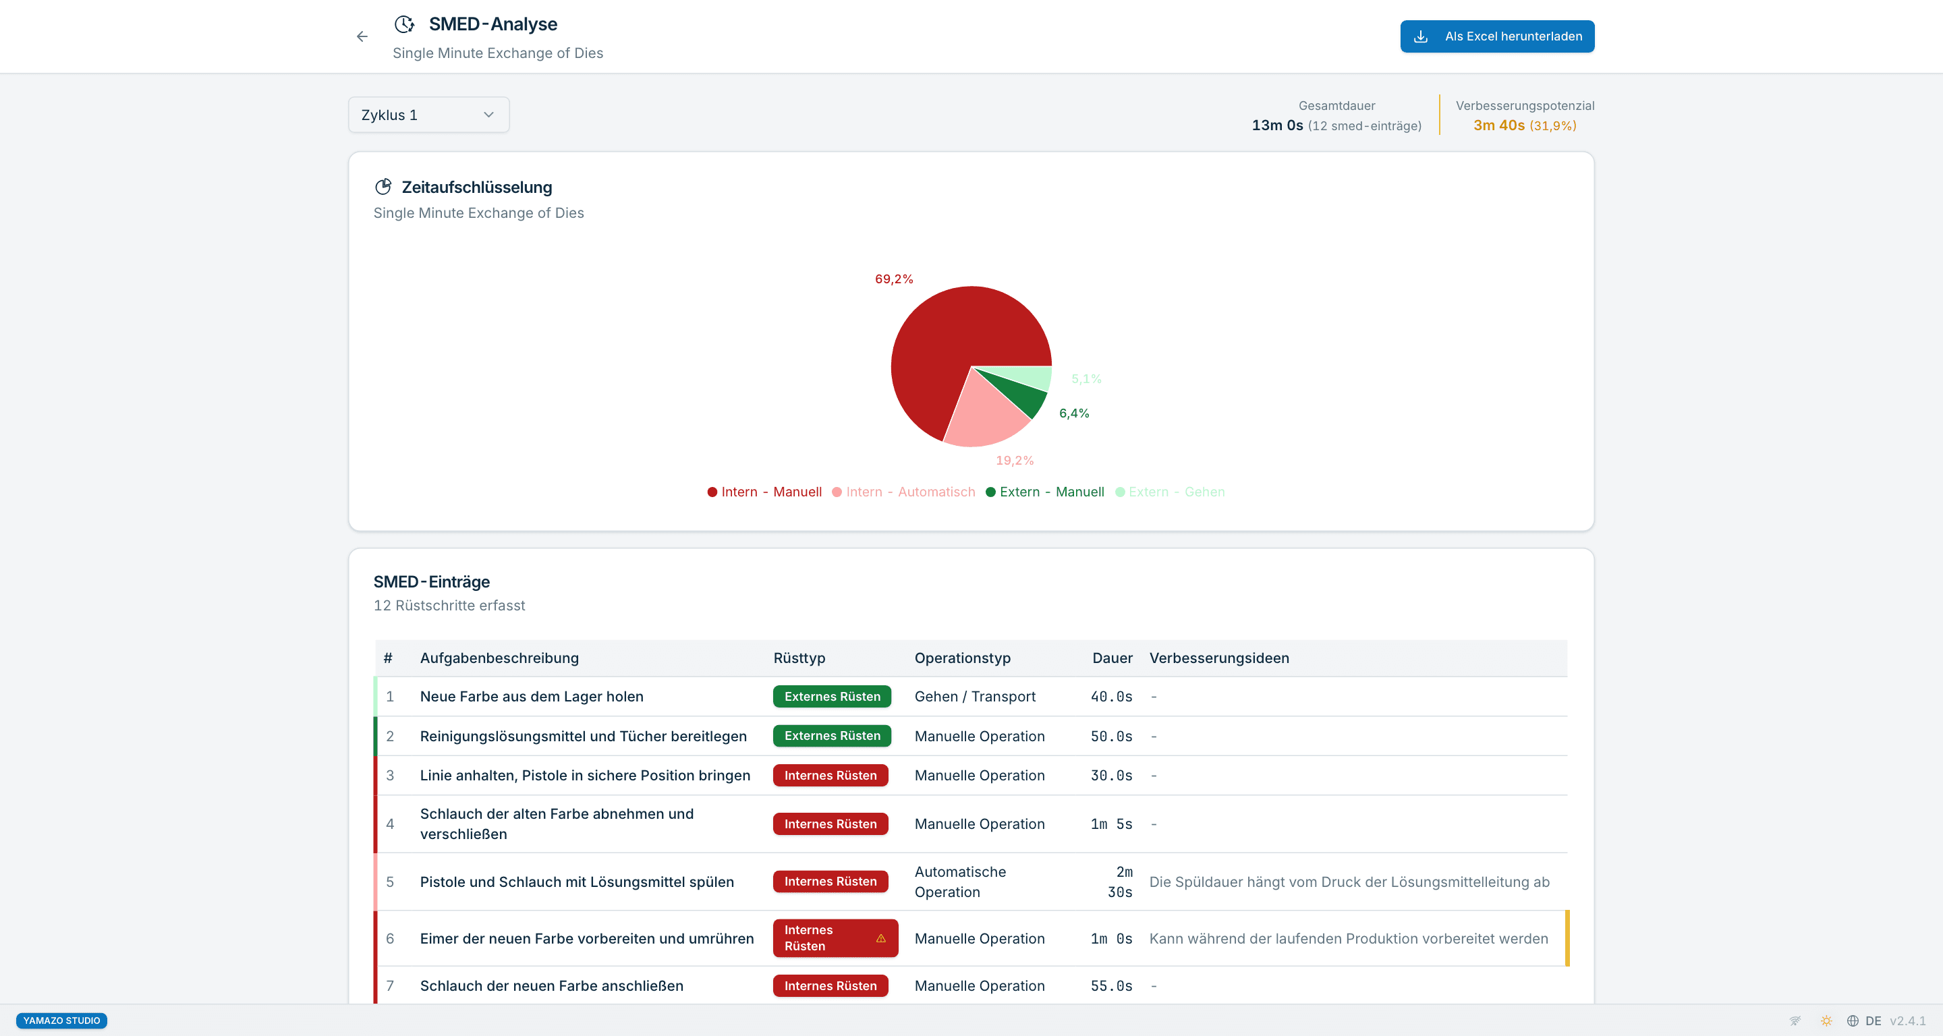Click the Verbesserungspotenzial value 3m 40s
This screenshot has width=1943, height=1036.
[x=1498, y=125]
